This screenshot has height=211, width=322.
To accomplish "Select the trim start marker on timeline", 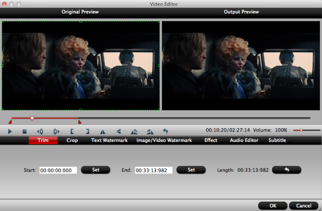I will point(10,122).
